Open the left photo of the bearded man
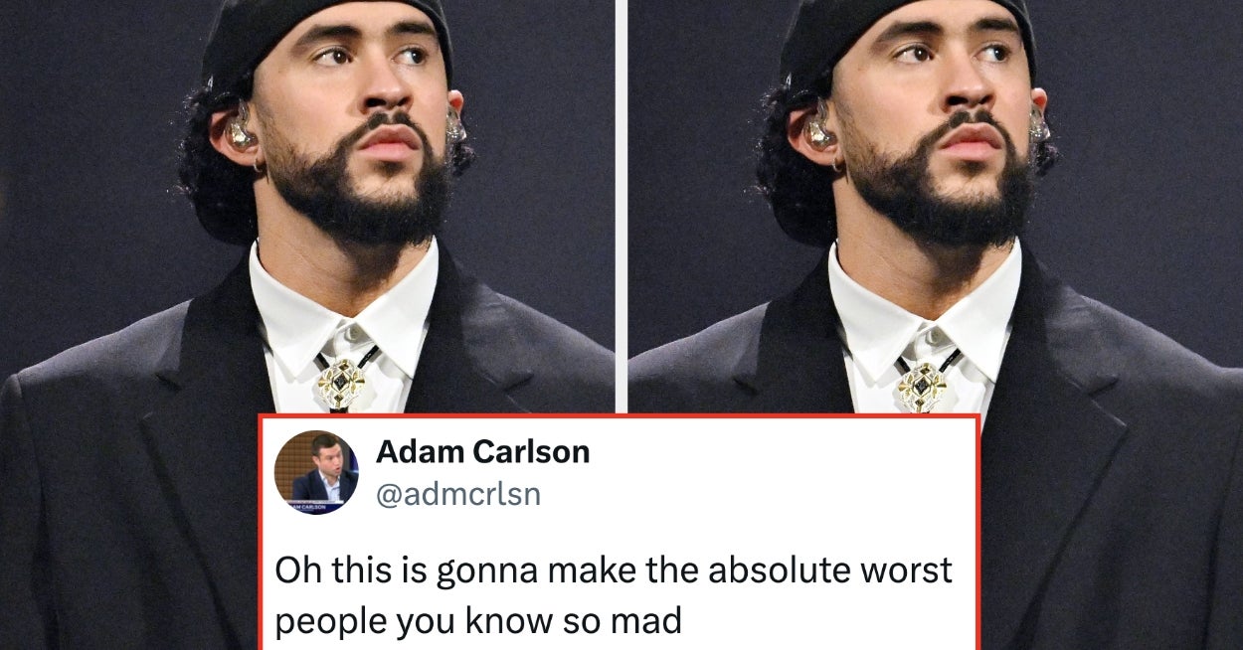1243x650 pixels. click(307, 206)
